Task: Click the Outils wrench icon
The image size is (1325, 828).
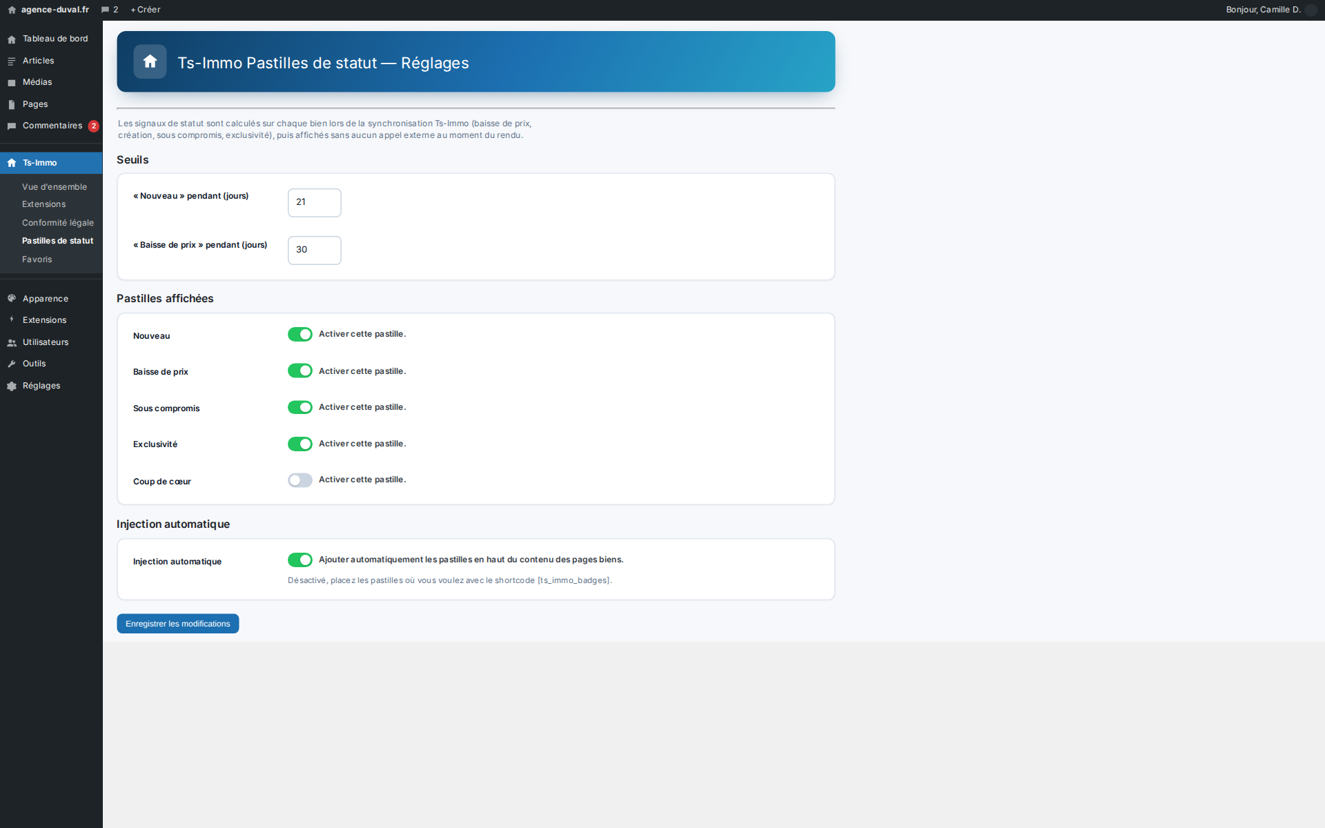Action: pos(12,364)
